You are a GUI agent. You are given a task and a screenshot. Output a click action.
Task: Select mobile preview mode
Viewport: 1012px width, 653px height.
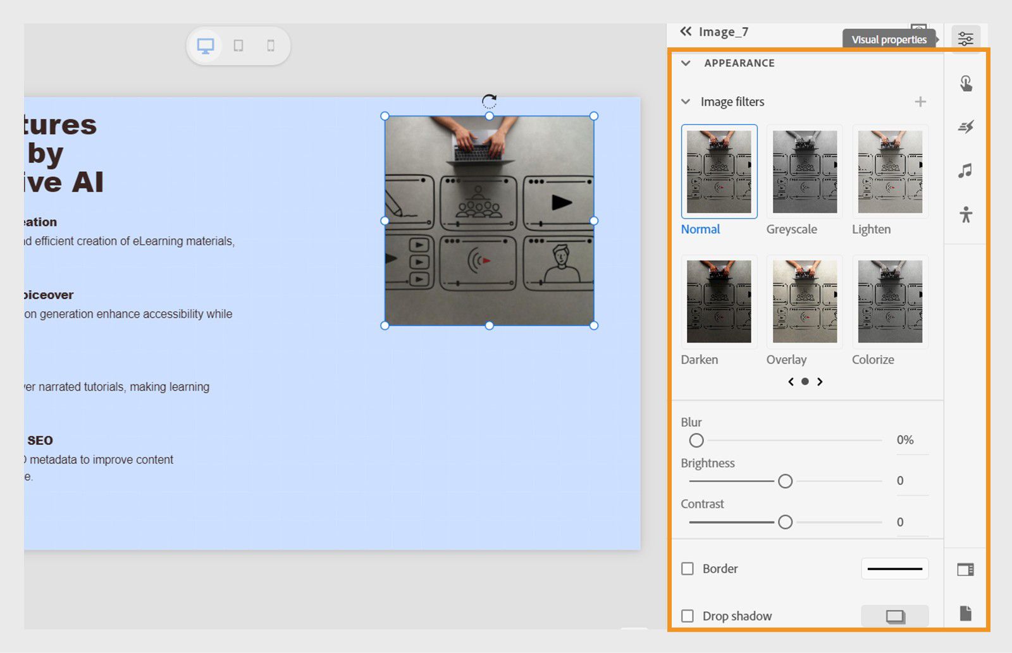(x=271, y=45)
